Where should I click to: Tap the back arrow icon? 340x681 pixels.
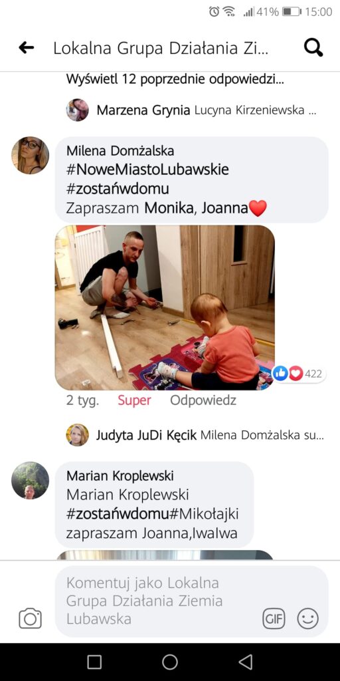pos(27,48)
